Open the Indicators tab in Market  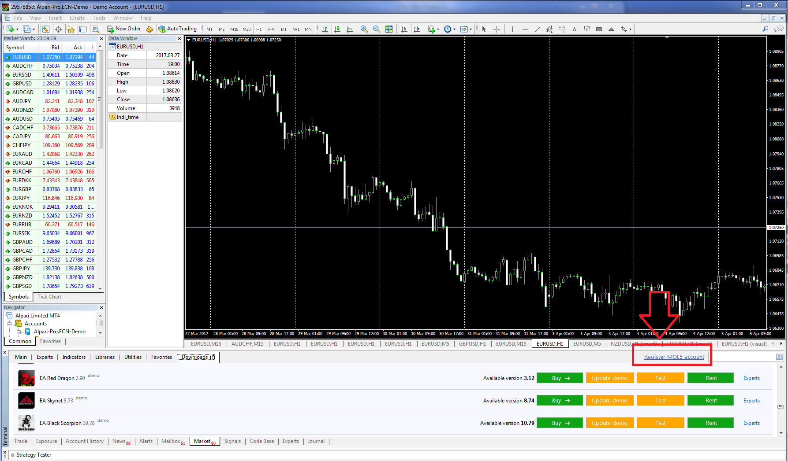[x=74, y=357]
